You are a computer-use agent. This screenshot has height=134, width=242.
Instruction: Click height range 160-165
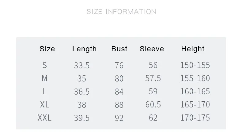pyautogui.click(x=195, y=91)
